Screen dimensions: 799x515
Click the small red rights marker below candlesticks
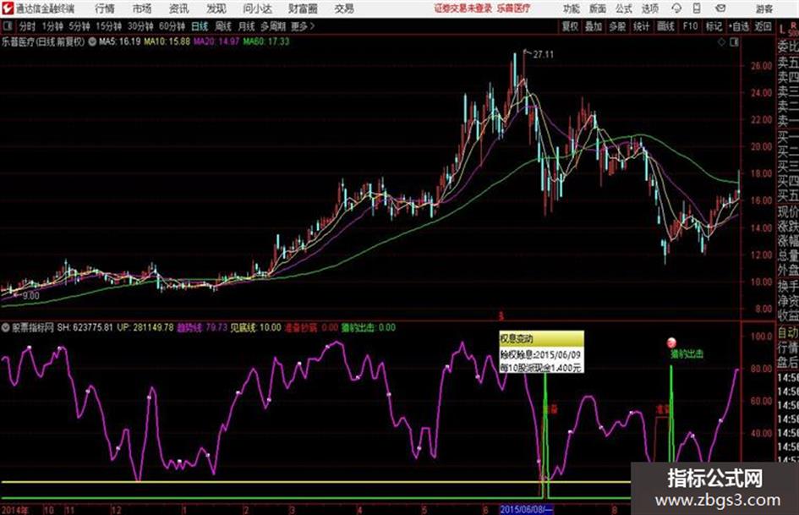pyautogui.click(x=501, y=316)
